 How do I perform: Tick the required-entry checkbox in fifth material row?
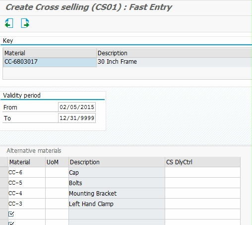point(11,214)
